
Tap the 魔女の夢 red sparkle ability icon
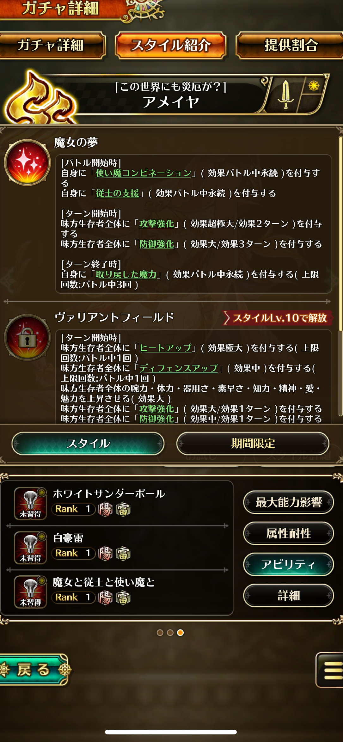28,163
